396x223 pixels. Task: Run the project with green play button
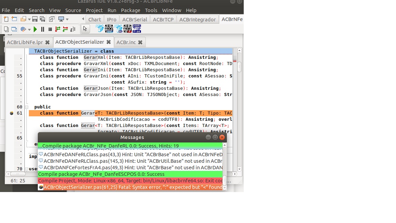tap(35, 29)
